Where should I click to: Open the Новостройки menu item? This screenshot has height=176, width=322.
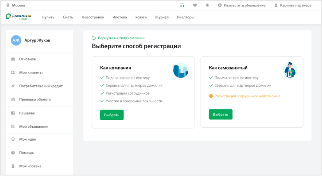coord(93,17)
